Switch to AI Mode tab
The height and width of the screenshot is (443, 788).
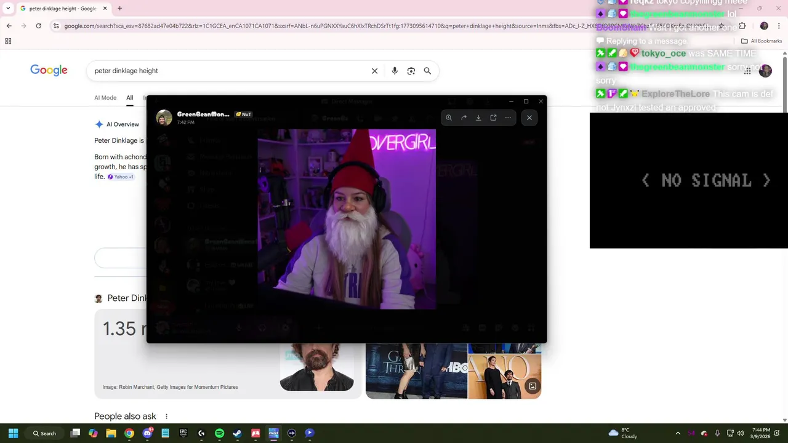click(x=105, y=98)
